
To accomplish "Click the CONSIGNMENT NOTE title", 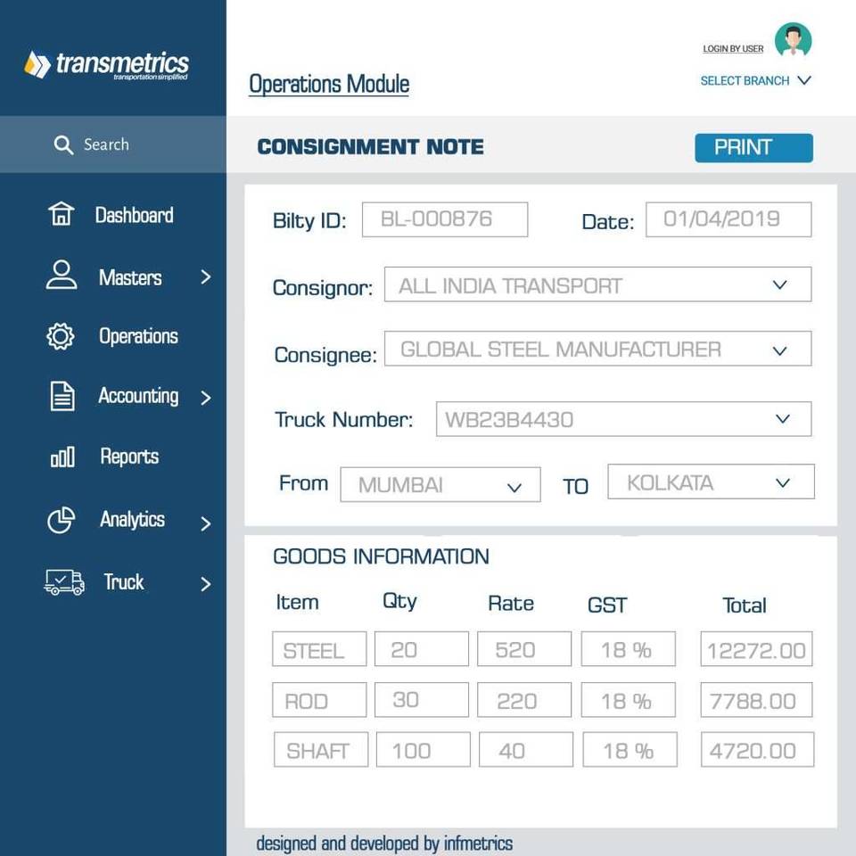I will 370,147.
